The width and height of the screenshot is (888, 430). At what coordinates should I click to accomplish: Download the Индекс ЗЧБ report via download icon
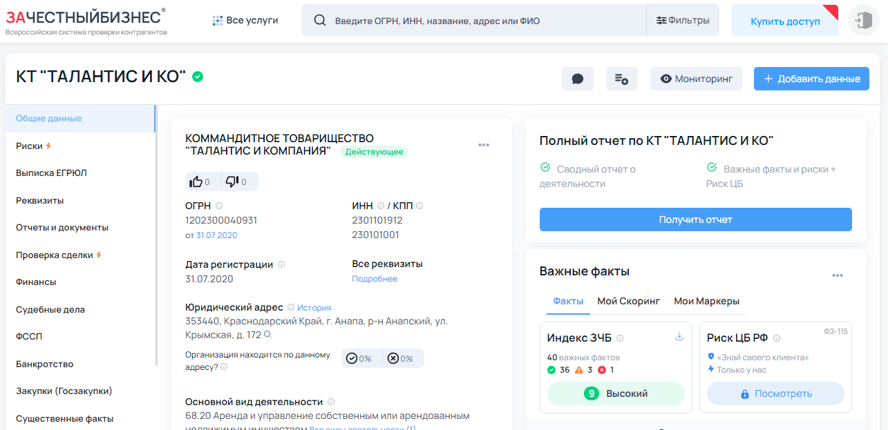[679, 337]
